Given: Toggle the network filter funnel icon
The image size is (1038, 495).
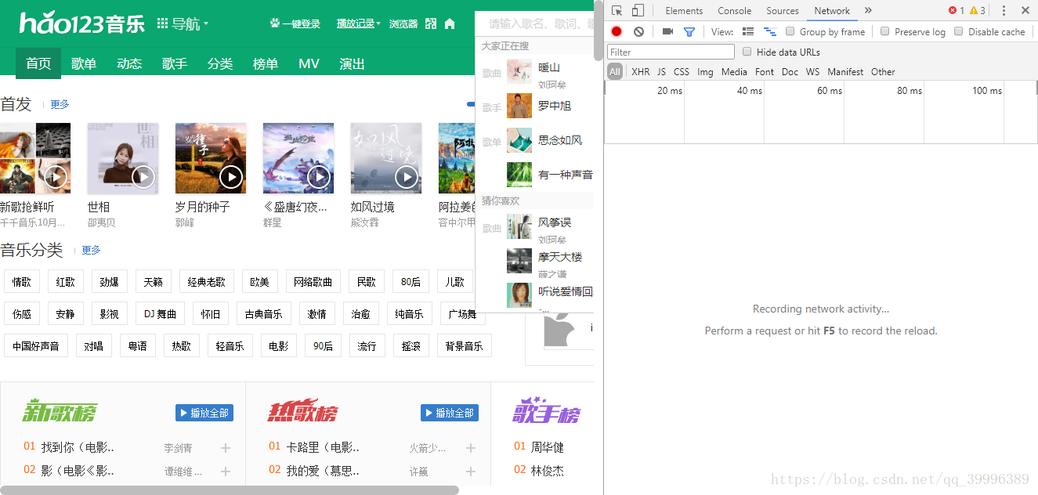Looking at the screenshot, I should coord(689,31).
